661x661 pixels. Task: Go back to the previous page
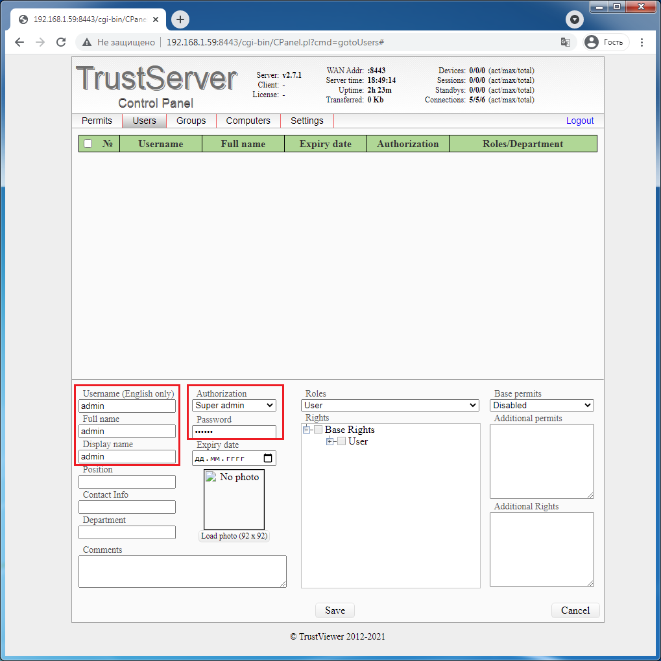(x=19, y=42)
